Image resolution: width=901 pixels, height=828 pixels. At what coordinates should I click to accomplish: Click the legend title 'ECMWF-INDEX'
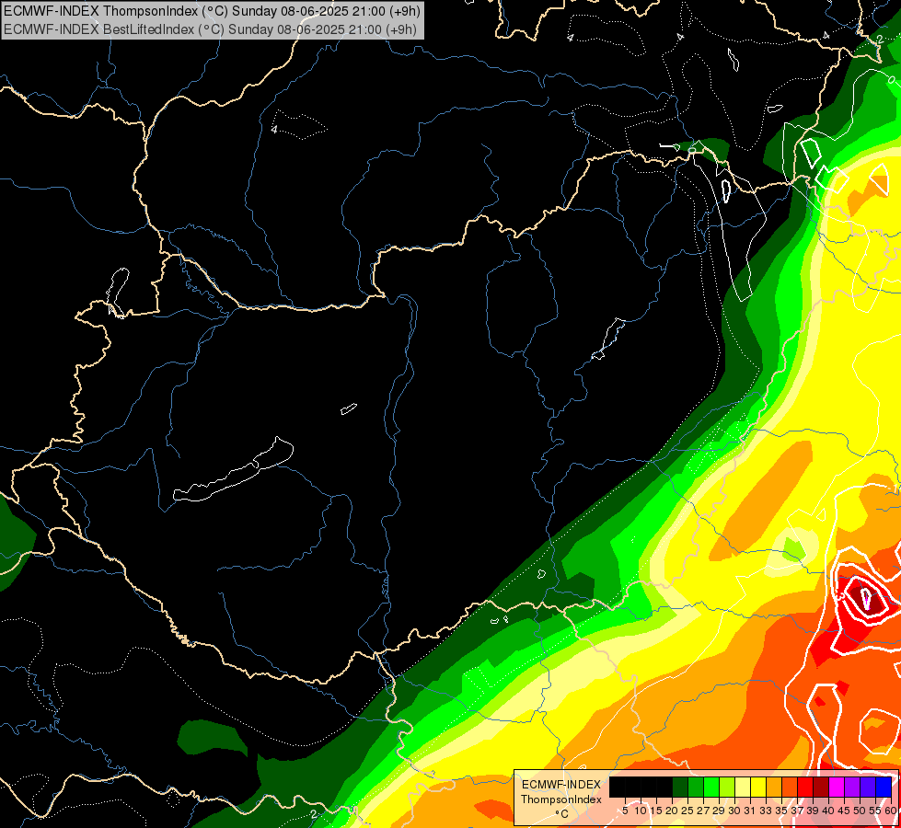561,785
